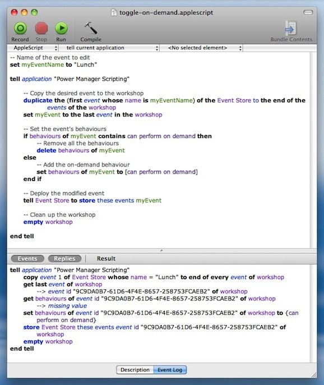Image resolution: width=324 pixels, height=385 pixels.
Task: Select the Result label in log bar
Action: click(x=106, y=258)
